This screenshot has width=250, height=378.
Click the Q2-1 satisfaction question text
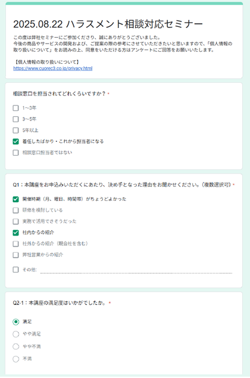(x=60, y=303)
